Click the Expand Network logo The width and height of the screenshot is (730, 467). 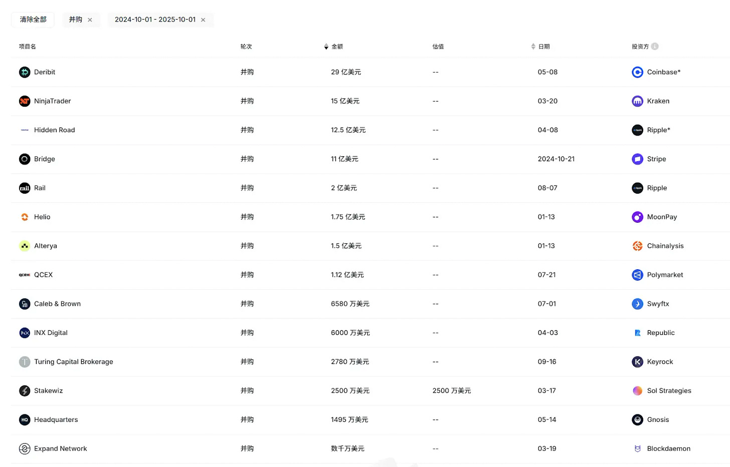pyautogui.click(x=25, y=449)
